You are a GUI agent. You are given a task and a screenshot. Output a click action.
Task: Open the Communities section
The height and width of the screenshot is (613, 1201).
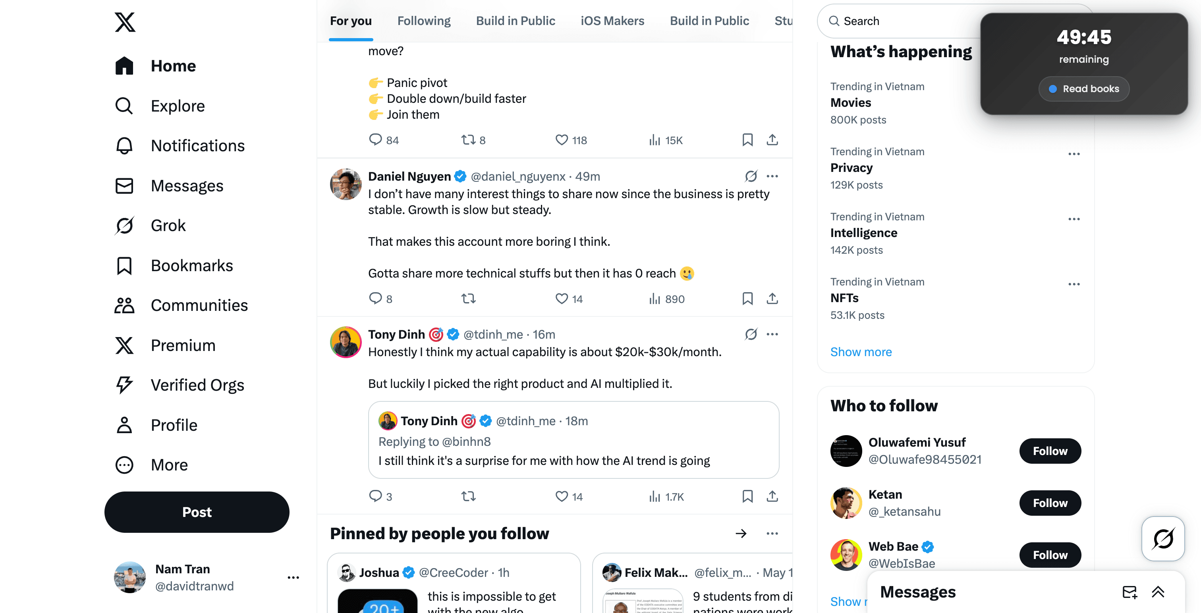(x=199, y=305)
